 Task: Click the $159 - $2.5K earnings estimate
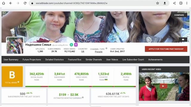click(69, 95)
